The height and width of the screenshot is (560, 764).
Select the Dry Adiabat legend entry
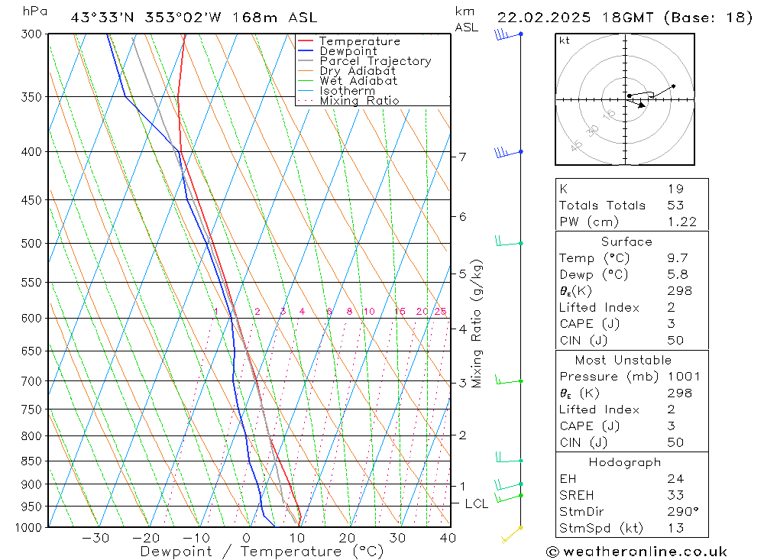click(x=347, y=71)
